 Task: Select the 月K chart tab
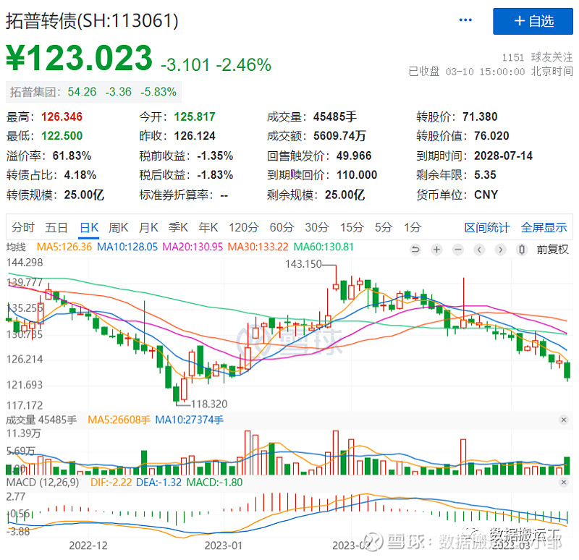[x=148, y=227]
